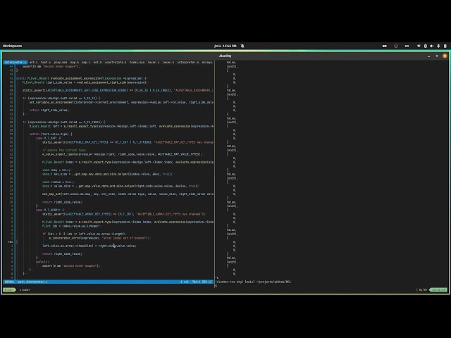Switch to the map.h buffer tab
Image resolution: width=451 pixels, height=338 pixels.
tap(75, 63)
